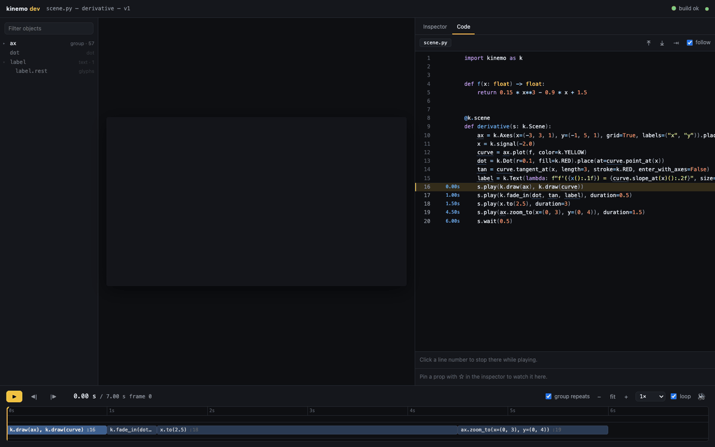Click the right-arrow-to-bar icon in code toolbar
Viewport: 715px width, 447px height.
676,43
